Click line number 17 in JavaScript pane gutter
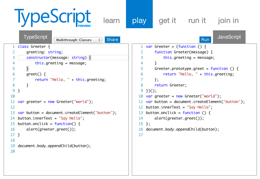Viewport: 260px width, 179px height. point(141,135)
